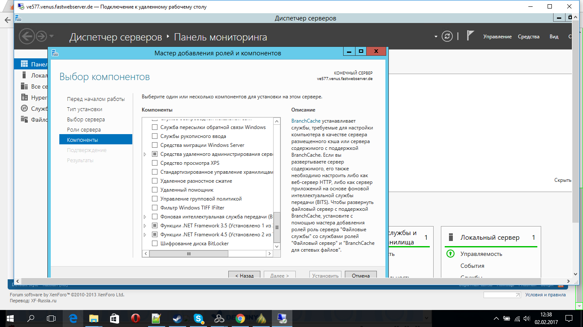
Task: Launch Google Chrome from the taskbar
Action: 240,318
